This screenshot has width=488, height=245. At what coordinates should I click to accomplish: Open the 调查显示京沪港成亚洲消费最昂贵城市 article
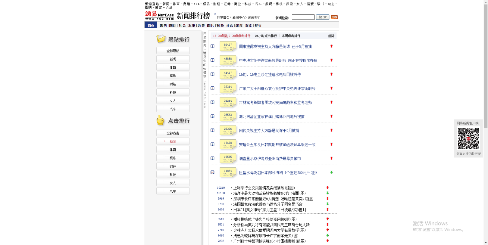coord(270,159)
